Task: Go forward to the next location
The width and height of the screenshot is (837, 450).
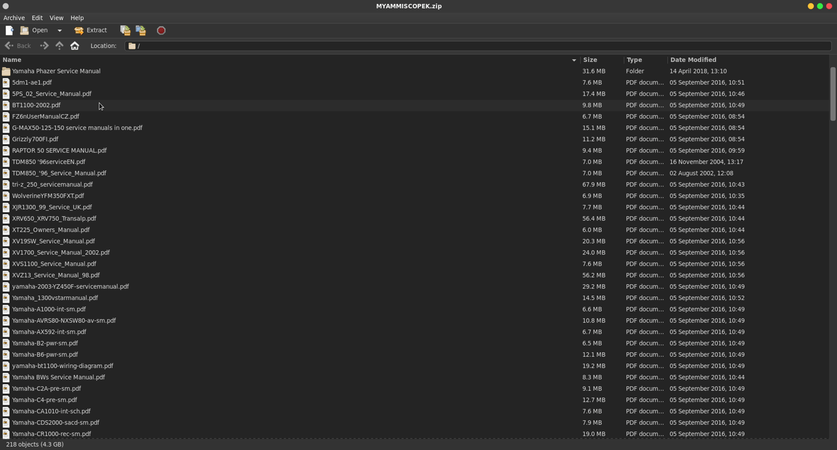Action: [44, 46]
